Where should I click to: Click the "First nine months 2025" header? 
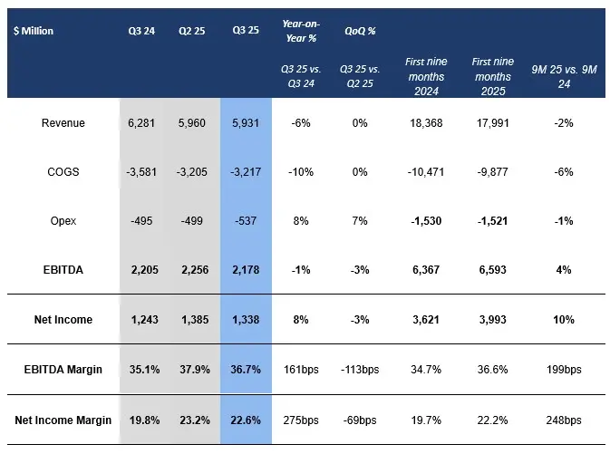coord(493,70)
